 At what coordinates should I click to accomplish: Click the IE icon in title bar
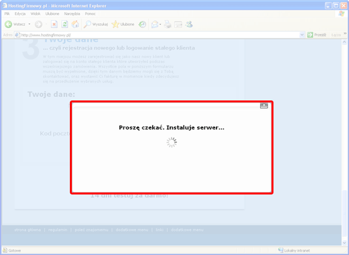(x=5, y=5)
